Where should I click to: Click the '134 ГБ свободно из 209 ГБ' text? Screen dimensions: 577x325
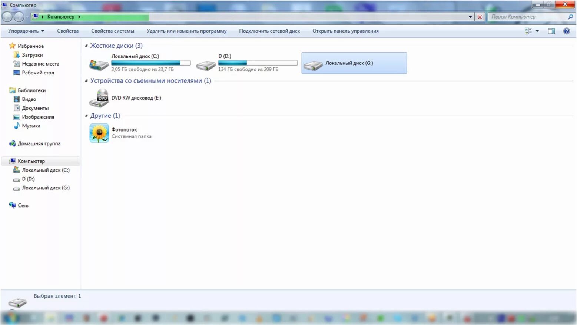point(248,69)
